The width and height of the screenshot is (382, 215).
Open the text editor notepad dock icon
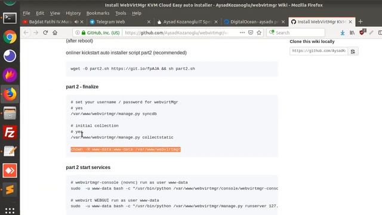click(10, 151)
